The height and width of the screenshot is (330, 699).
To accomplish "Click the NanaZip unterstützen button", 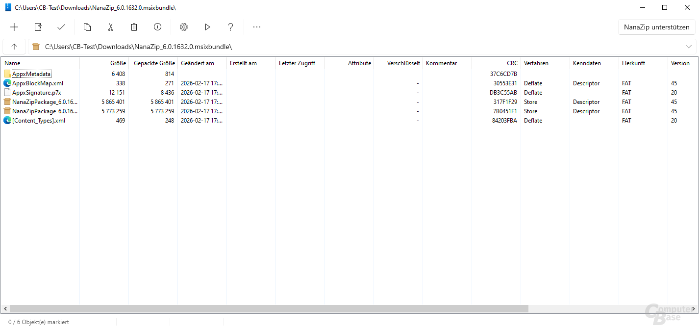I will tap(656, 27).
